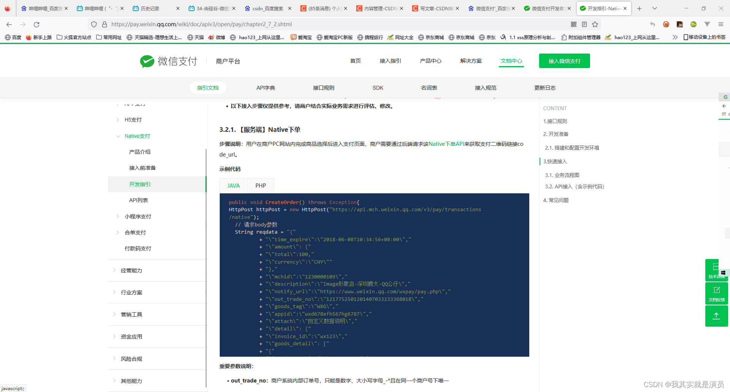Click the WeChat Pay logo
730x392 pixels.
pos(168,61)
